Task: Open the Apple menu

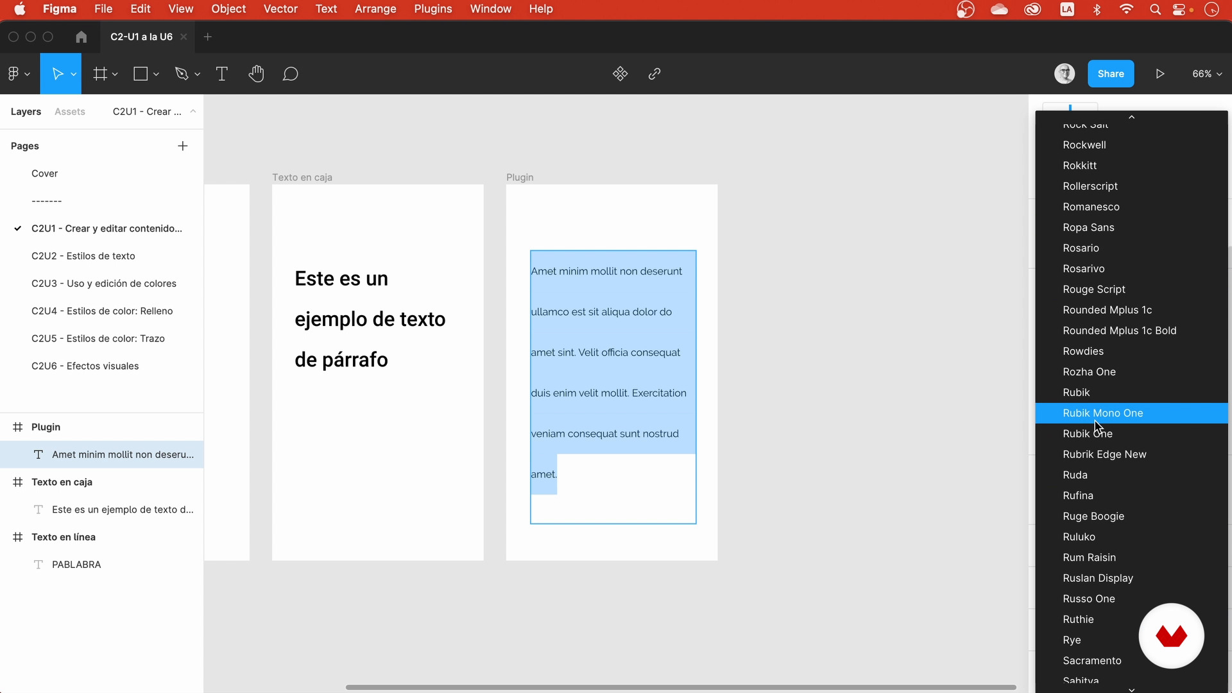Action: tap(20, 9)
